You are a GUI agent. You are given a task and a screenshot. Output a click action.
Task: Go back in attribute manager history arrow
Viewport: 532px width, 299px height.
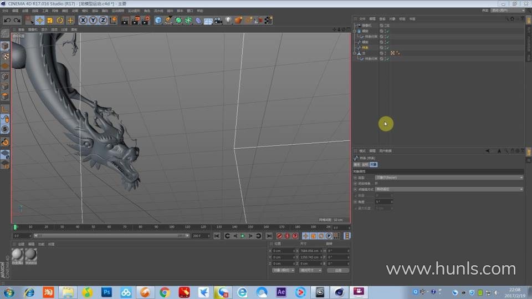pos(488,151)
